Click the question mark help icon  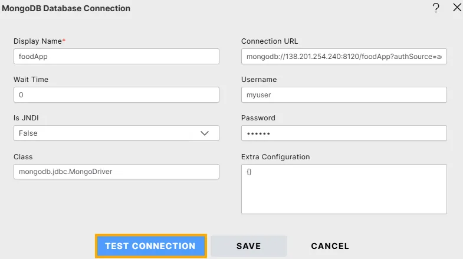click(436, 8)
